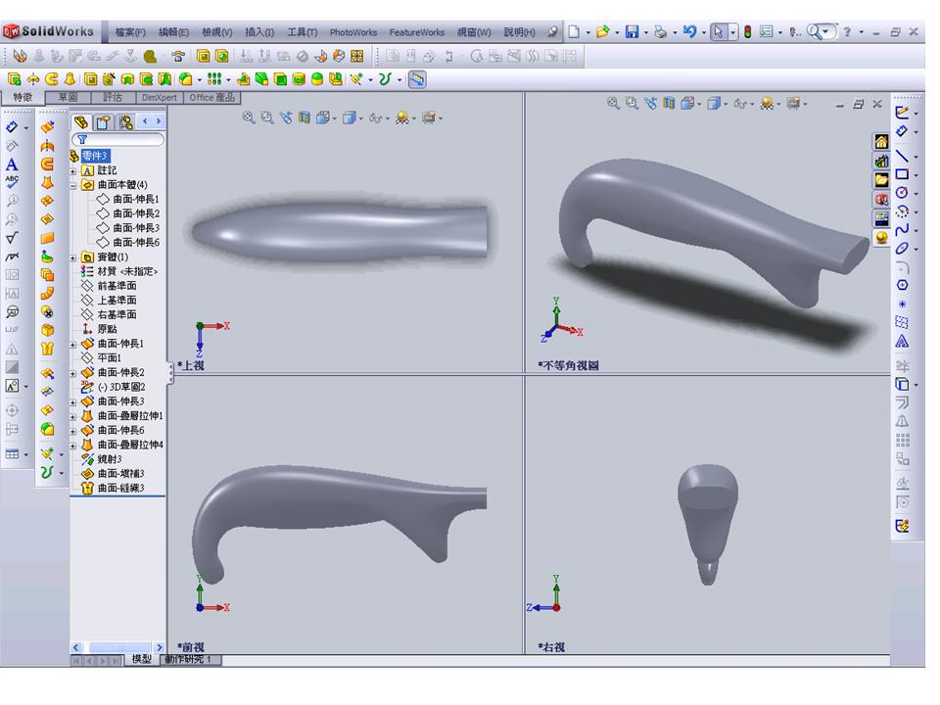
Task: Expand the 曲面-伸長1 feature node
Action: [73, 344]
